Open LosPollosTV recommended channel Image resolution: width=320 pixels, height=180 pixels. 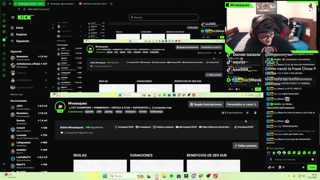[29, 158]
